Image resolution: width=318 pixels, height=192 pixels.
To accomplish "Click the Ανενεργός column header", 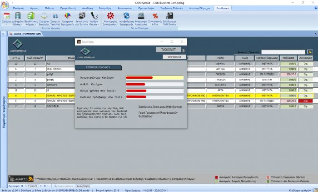I will click(305, 58).
